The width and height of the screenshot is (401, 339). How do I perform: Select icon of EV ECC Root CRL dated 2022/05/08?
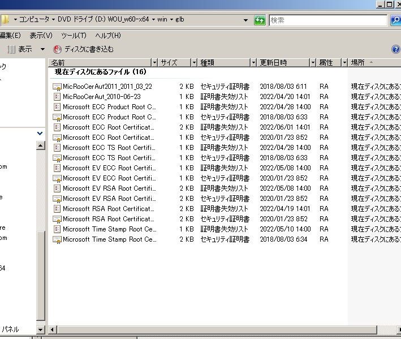(57, 168)
